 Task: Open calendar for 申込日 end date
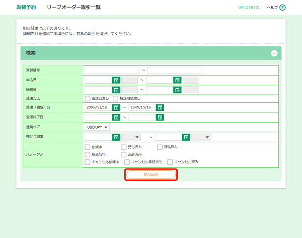[x=177, y=80]
